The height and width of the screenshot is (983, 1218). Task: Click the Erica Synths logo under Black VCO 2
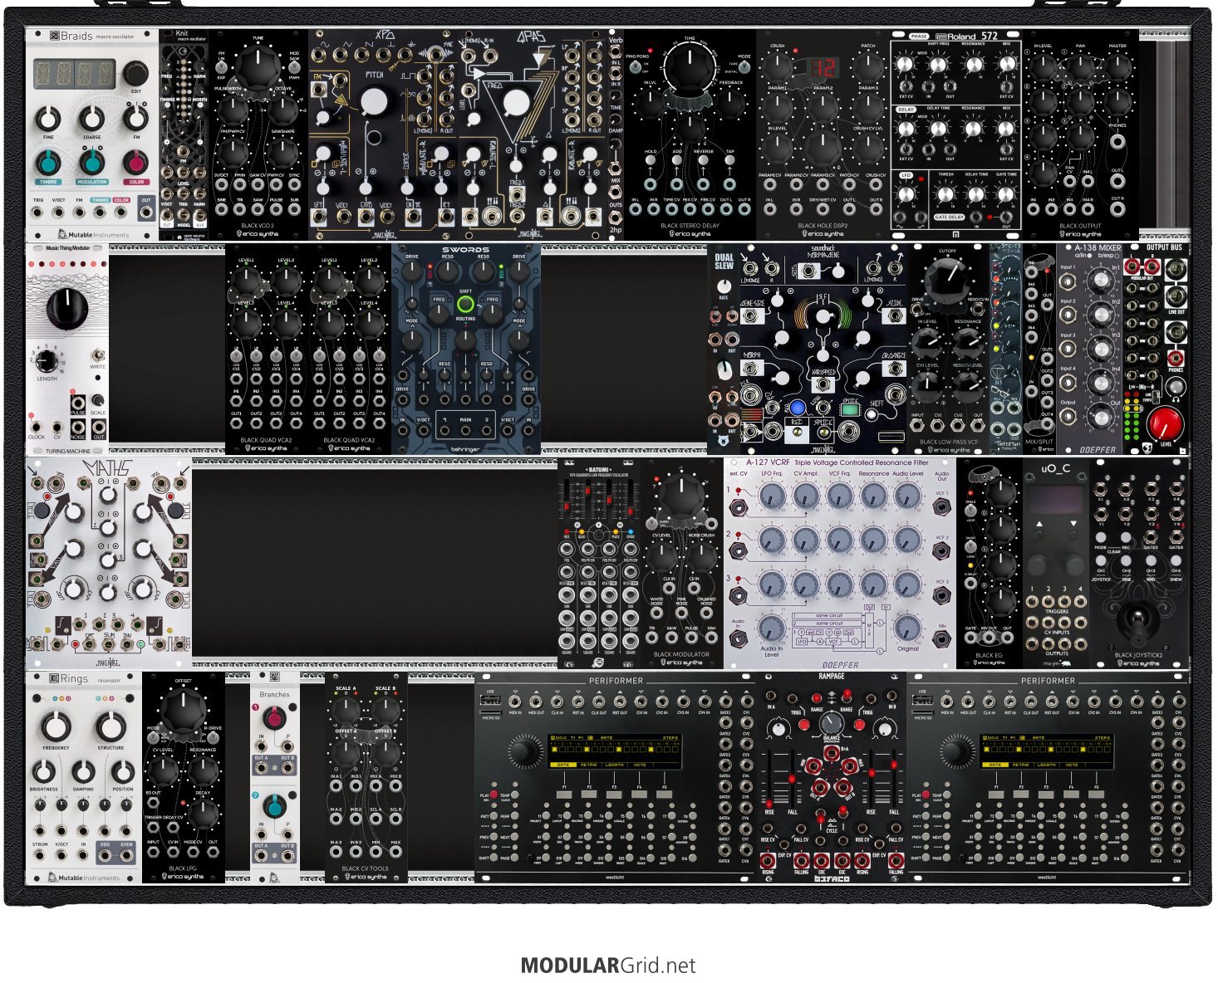click(258, 234)
